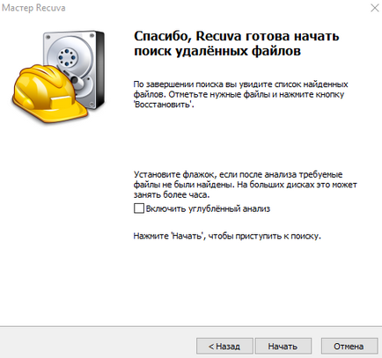This screenshot has height=358, width=382.
Task: Click the heading 'Спасибо, Recuva готова начать'
Action: tap(237, 36)
